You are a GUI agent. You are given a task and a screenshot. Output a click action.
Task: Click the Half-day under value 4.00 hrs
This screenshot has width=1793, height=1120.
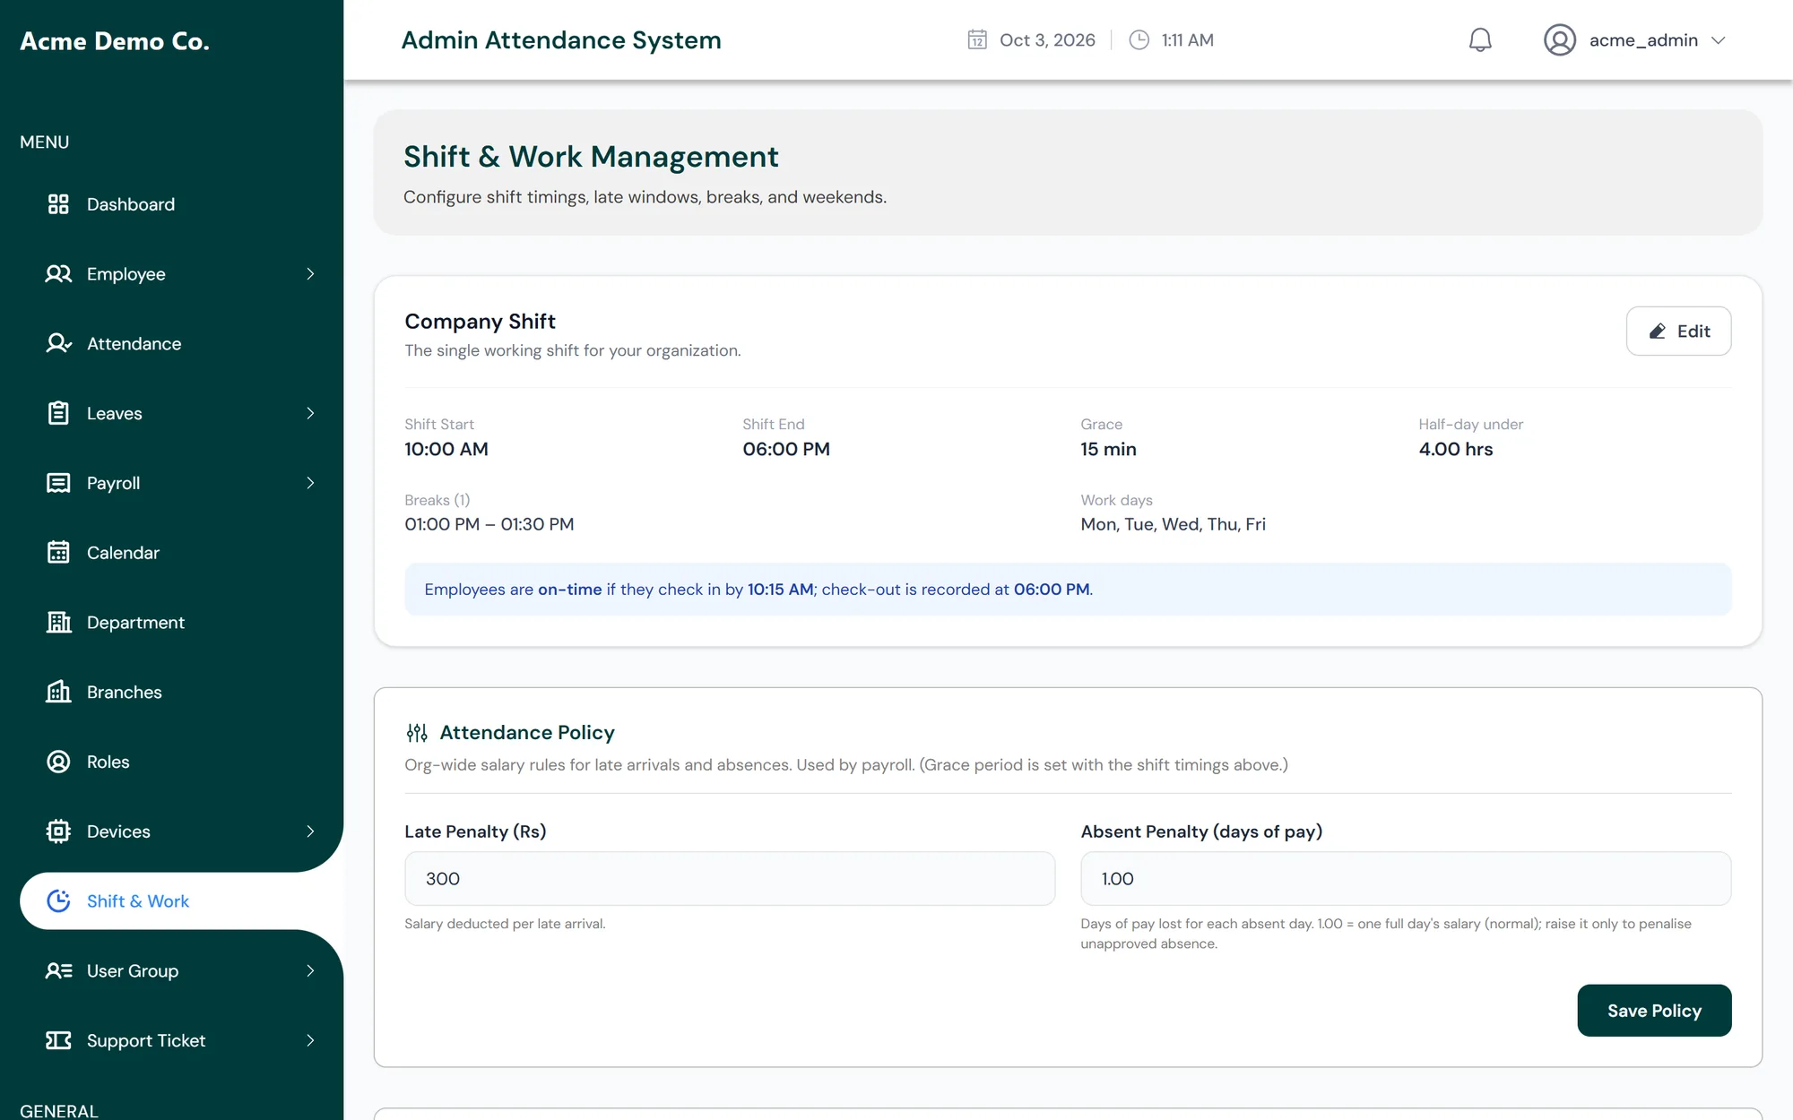tap(1456, 449)
